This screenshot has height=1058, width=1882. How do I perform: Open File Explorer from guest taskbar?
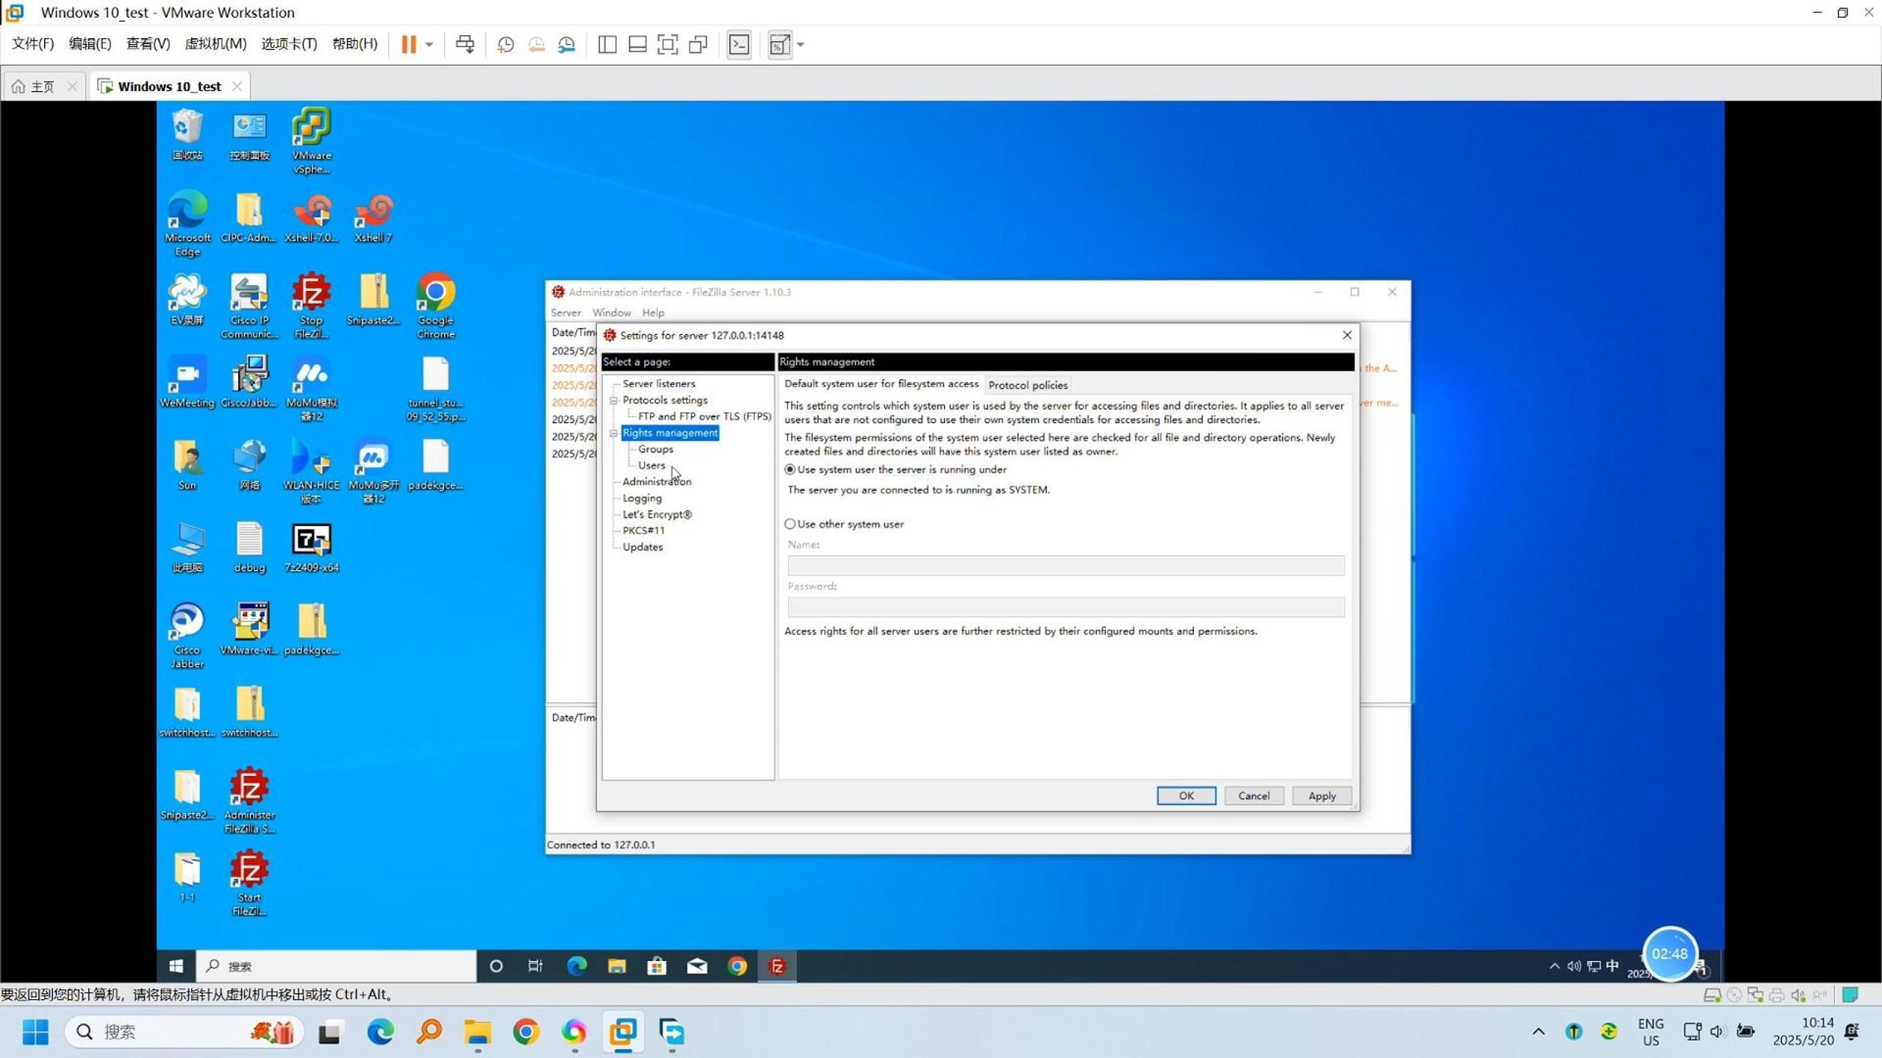[617, 966]
